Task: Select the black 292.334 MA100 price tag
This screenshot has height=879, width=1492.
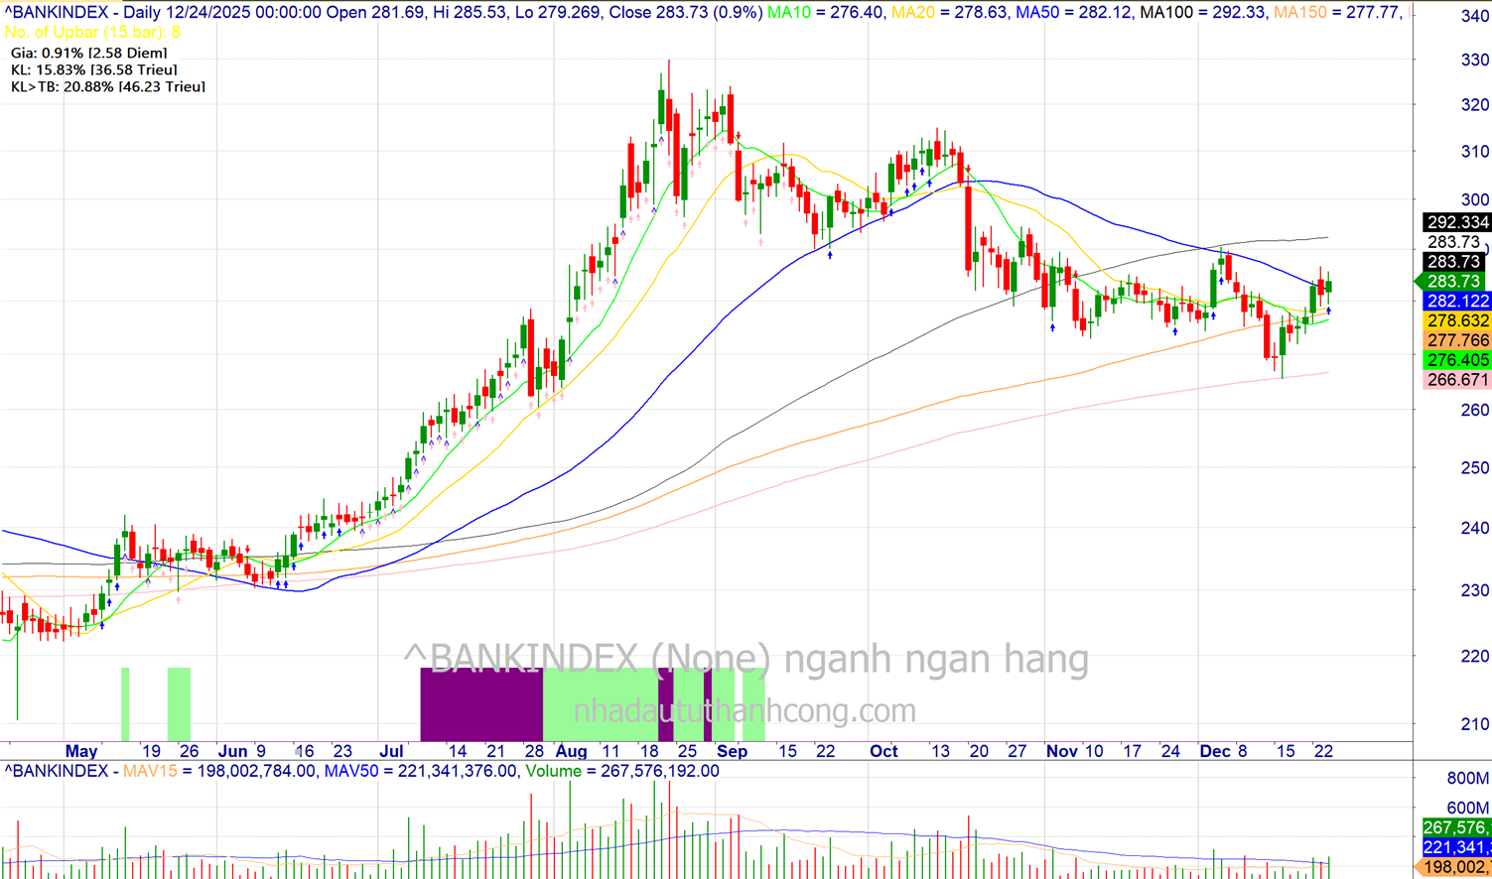Action: tap(1456, 222)
